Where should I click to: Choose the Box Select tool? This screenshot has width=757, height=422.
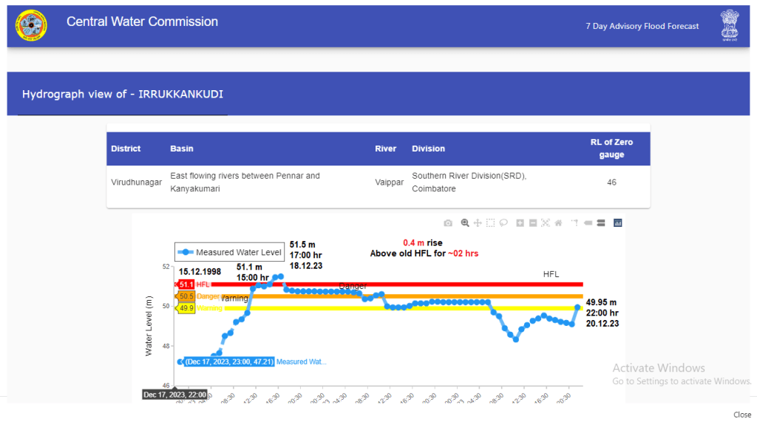490,223
